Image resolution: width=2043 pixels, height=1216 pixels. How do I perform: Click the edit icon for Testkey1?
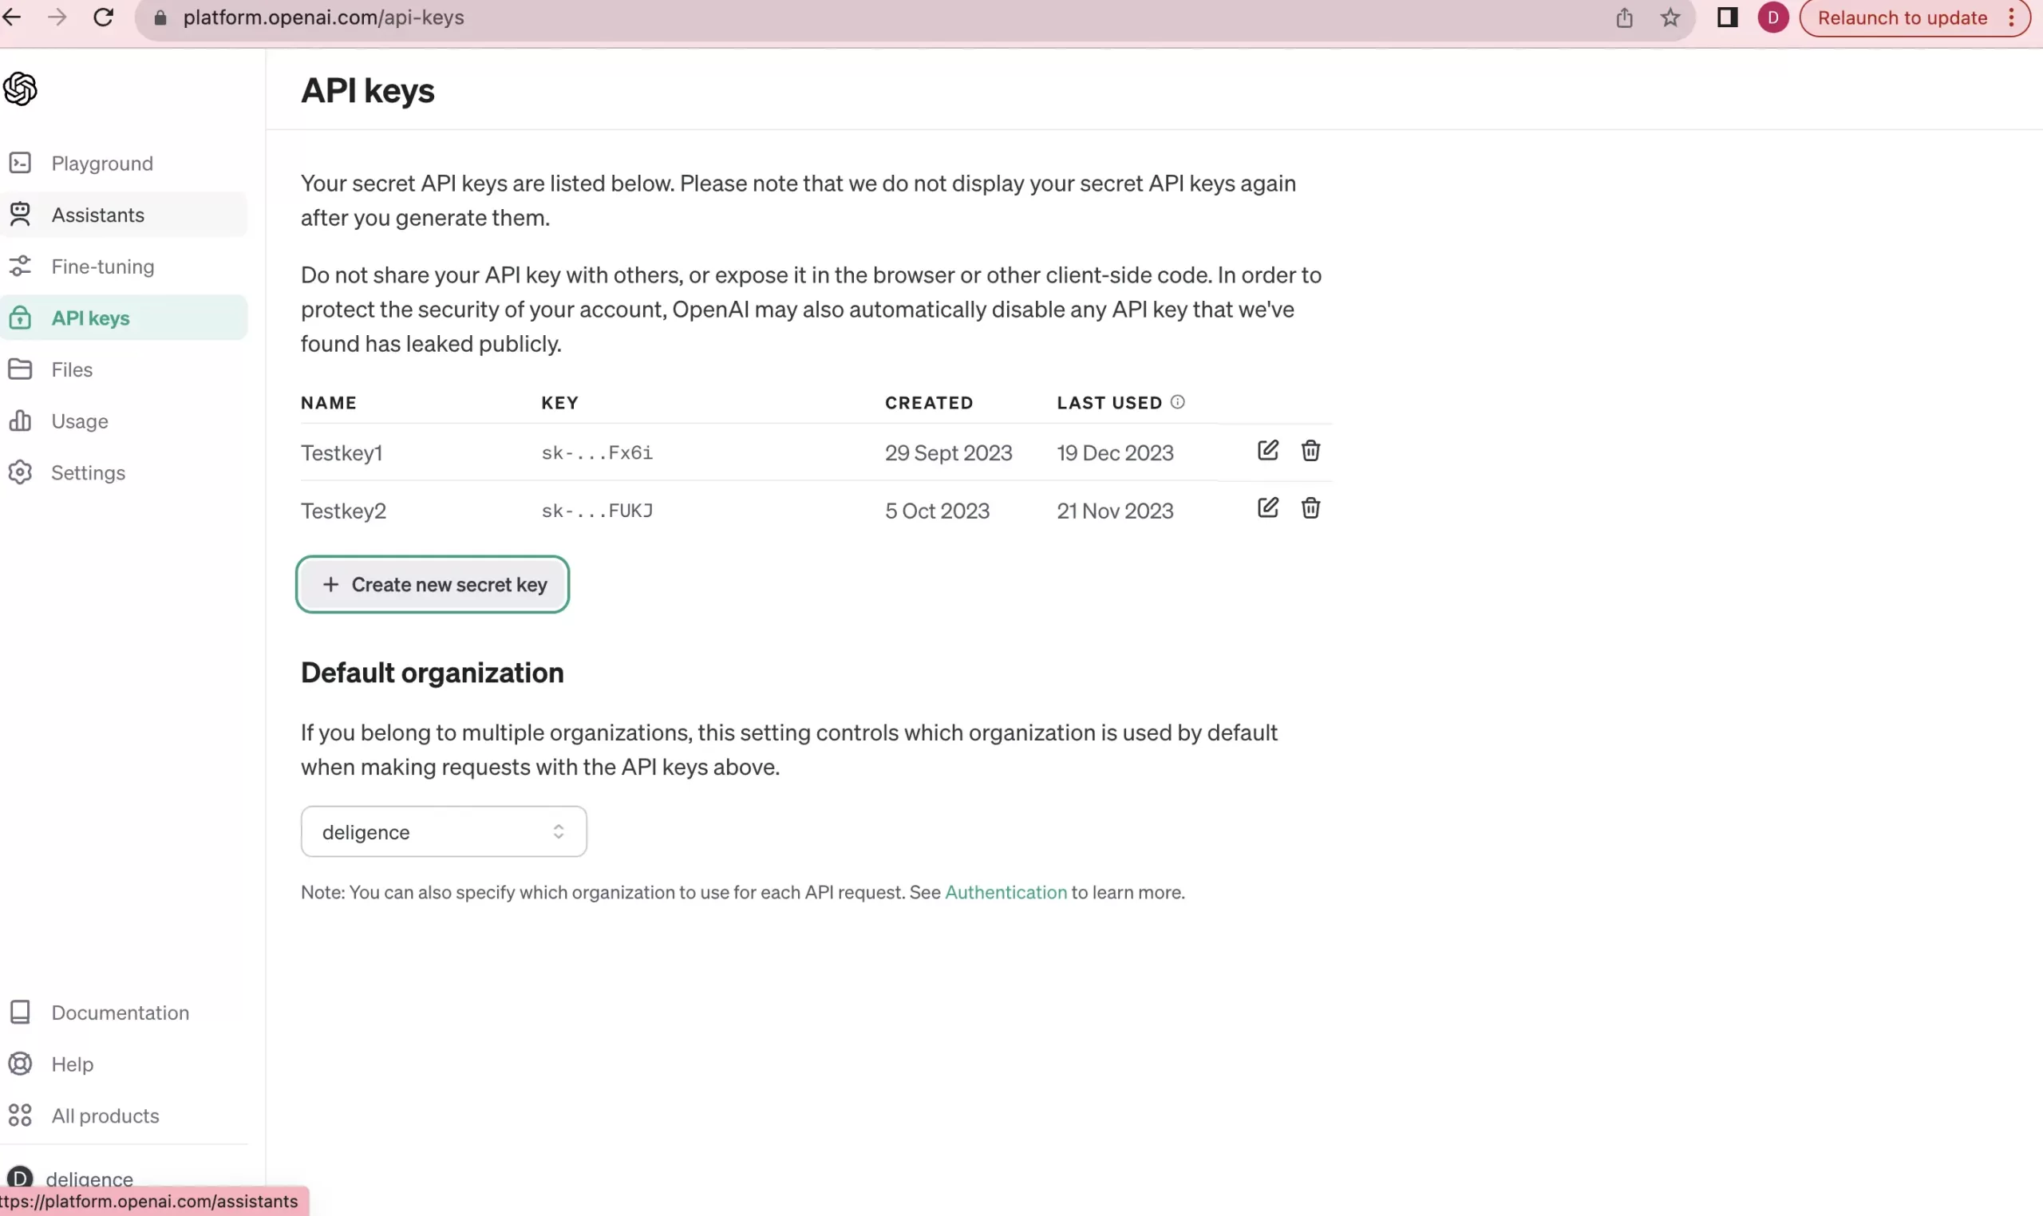(x=1268, y=452)
